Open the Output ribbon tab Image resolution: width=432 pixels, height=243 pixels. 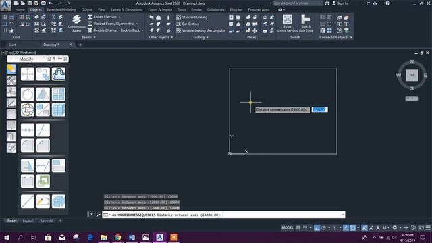tap(87, 9)
